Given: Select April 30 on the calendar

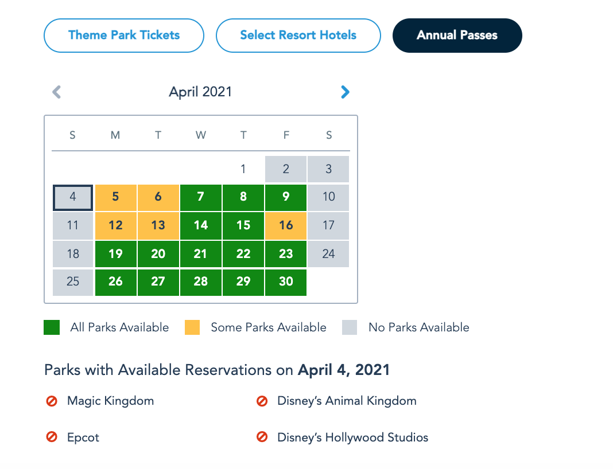Looking at the screenshot, I should [286, 282].
